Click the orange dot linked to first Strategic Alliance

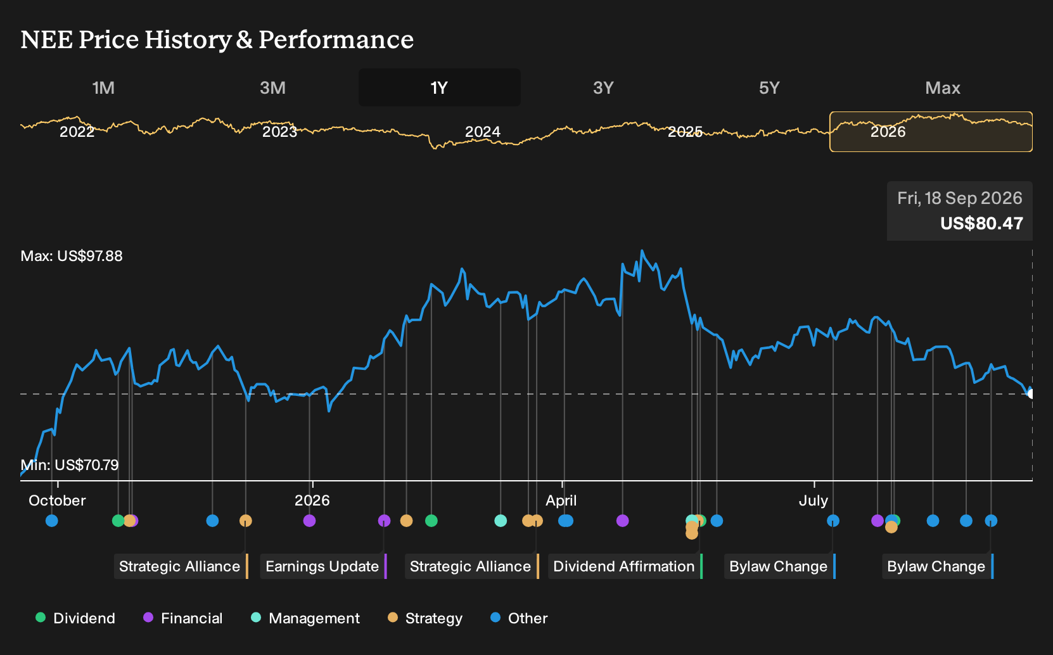coord(246,521)
